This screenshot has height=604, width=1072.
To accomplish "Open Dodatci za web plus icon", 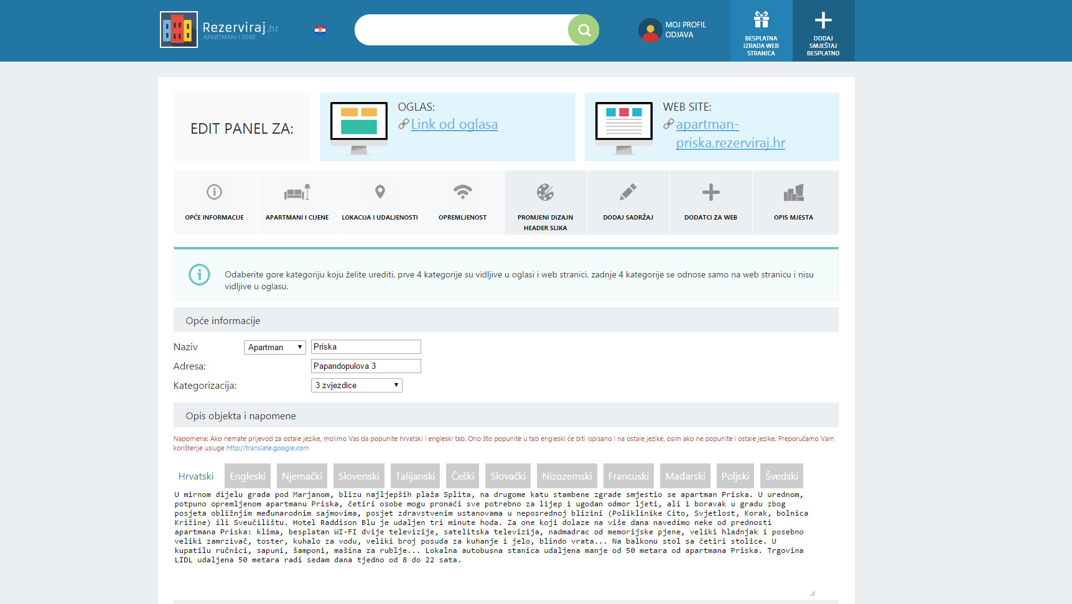I will pyautogui.click(x=711, y=192).
